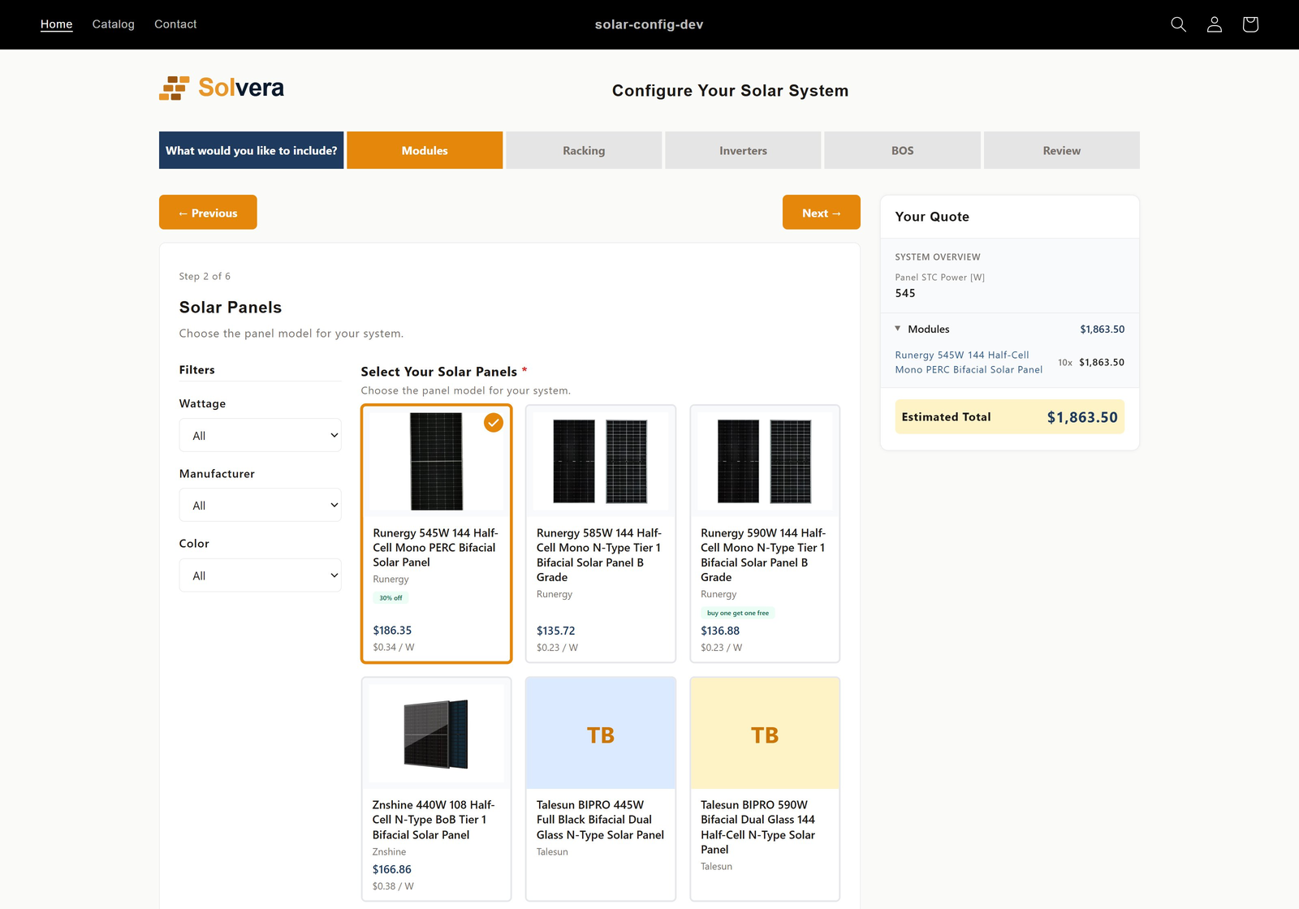Click the $136.88 price on Runergy 590W

[720, 631]
